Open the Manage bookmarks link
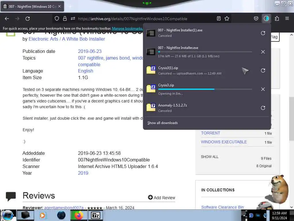Screen dimensions: 294x221 pos(127,28)
